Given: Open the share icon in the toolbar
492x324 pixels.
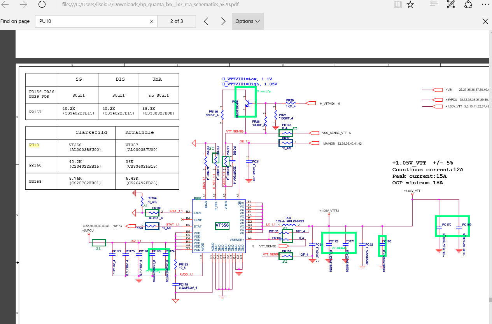Looking at the screenshot, I should [468, 5].
